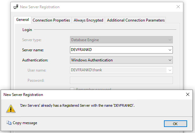The width and height of the screenshot is (195, 133).
Task: Click inside the Password field
Action: (x=121, y=80)
